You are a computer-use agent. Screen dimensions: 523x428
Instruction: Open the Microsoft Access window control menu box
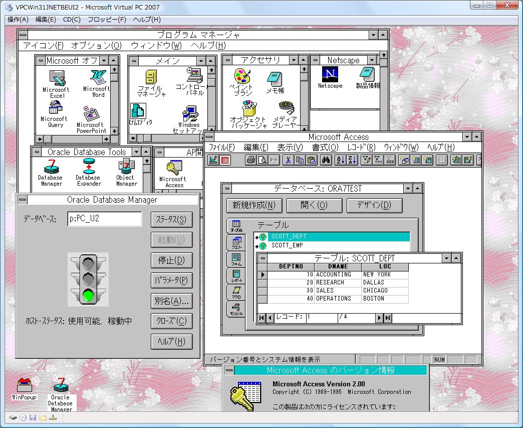click(x=209, y=136)
